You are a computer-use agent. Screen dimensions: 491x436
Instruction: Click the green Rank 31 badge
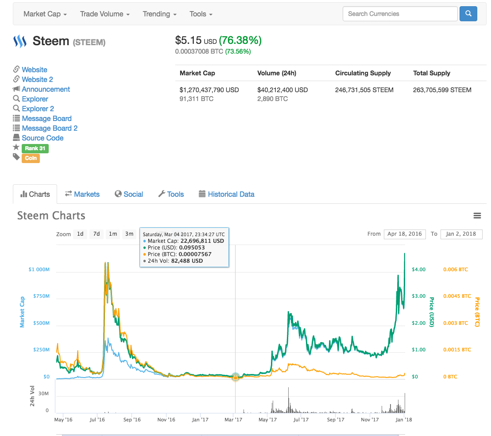pos(35,148)
